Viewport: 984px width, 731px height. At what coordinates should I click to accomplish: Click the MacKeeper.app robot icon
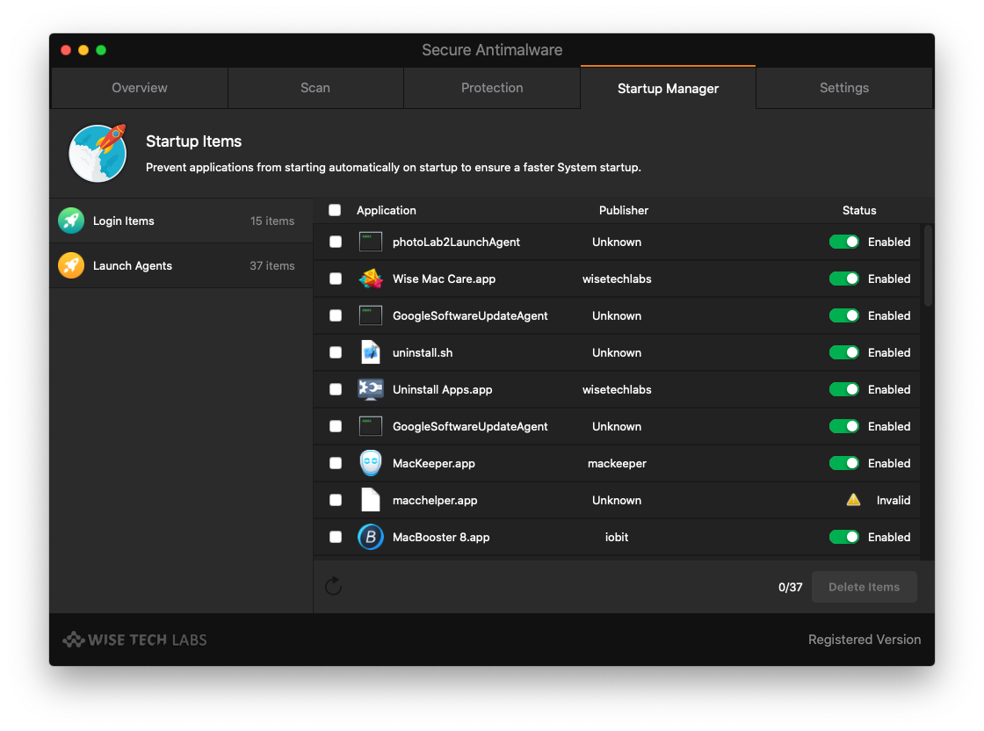(370, 463)
